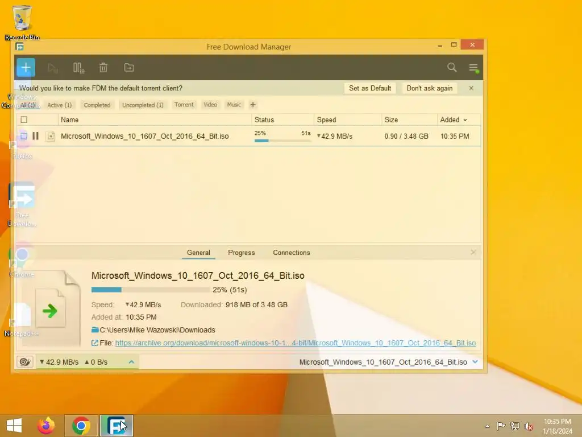Select the Active (1) filter
The width and height of the screenshot is (582, 437).
pos(59,105)
